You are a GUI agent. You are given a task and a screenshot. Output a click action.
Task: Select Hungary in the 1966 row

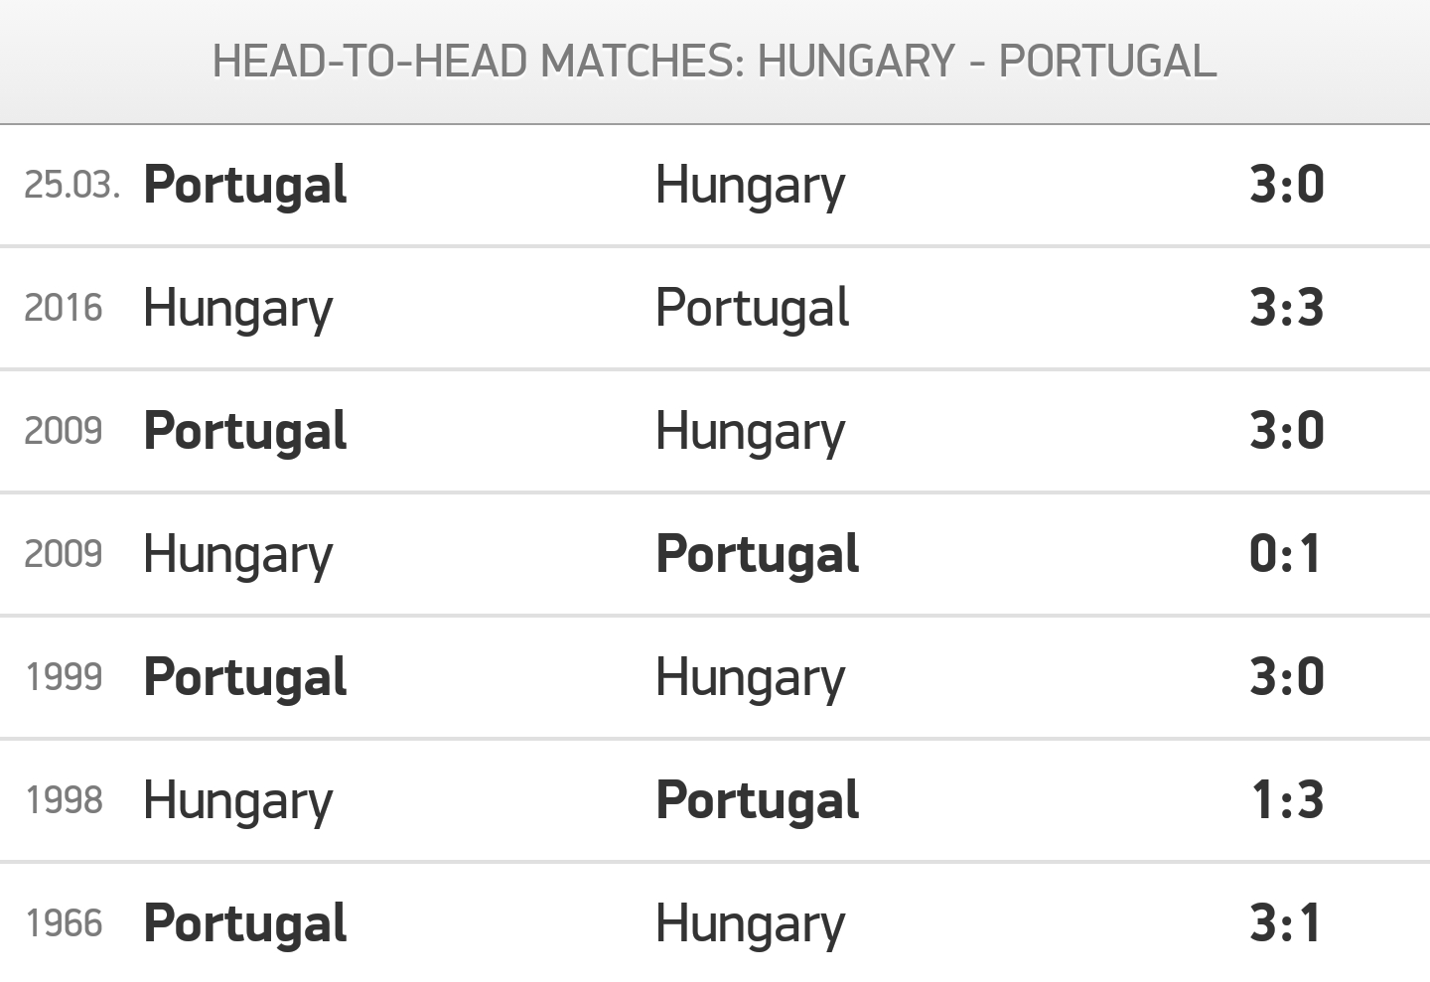tap(750, 924)
